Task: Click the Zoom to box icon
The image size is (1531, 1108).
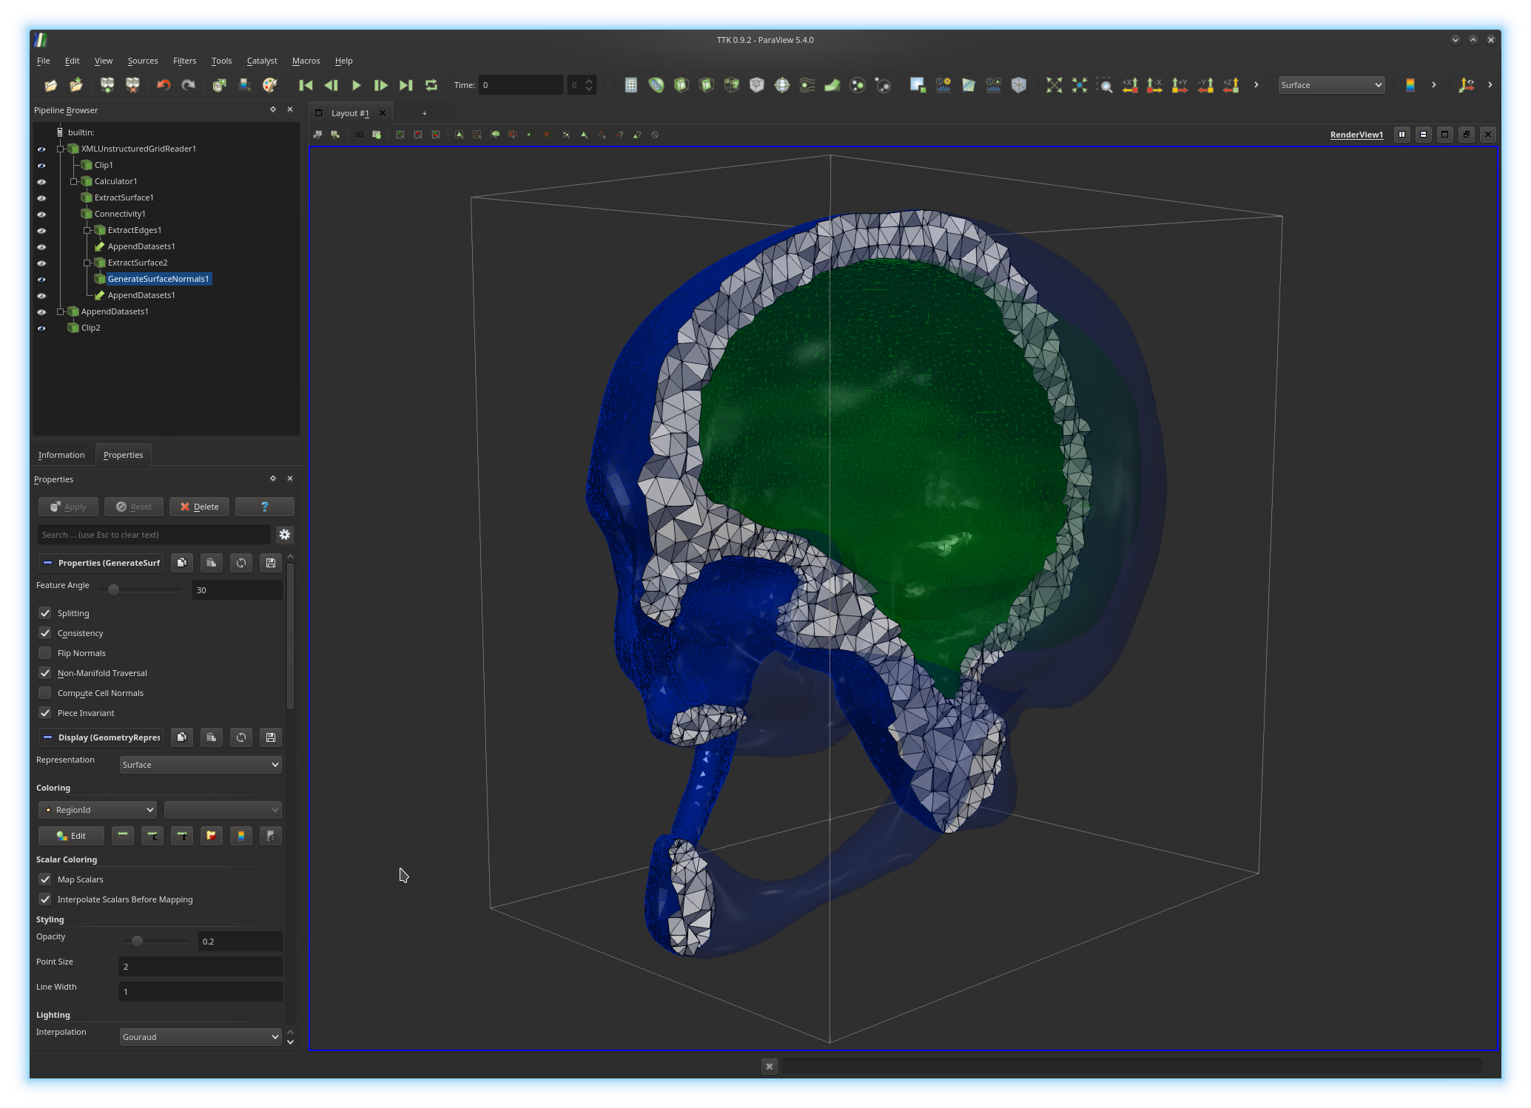Action: pos(1105,85)
